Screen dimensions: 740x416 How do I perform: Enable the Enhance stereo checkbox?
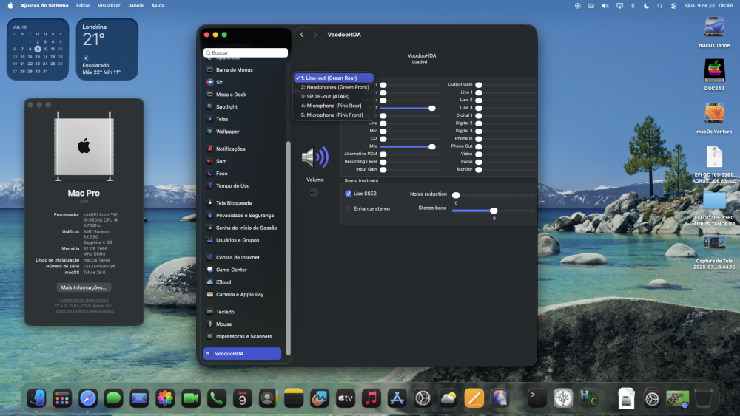(x=349, y=208)
